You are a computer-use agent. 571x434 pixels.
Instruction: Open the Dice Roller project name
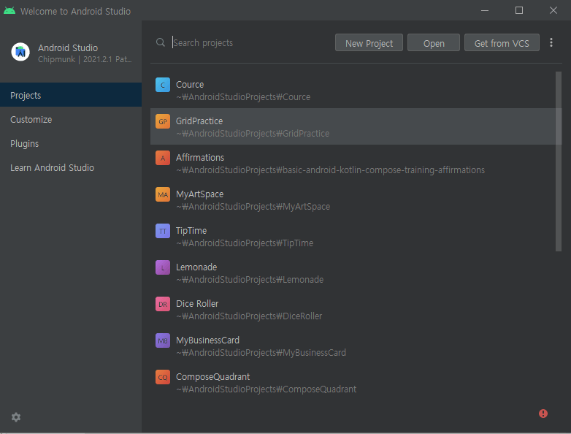[197, 303]
